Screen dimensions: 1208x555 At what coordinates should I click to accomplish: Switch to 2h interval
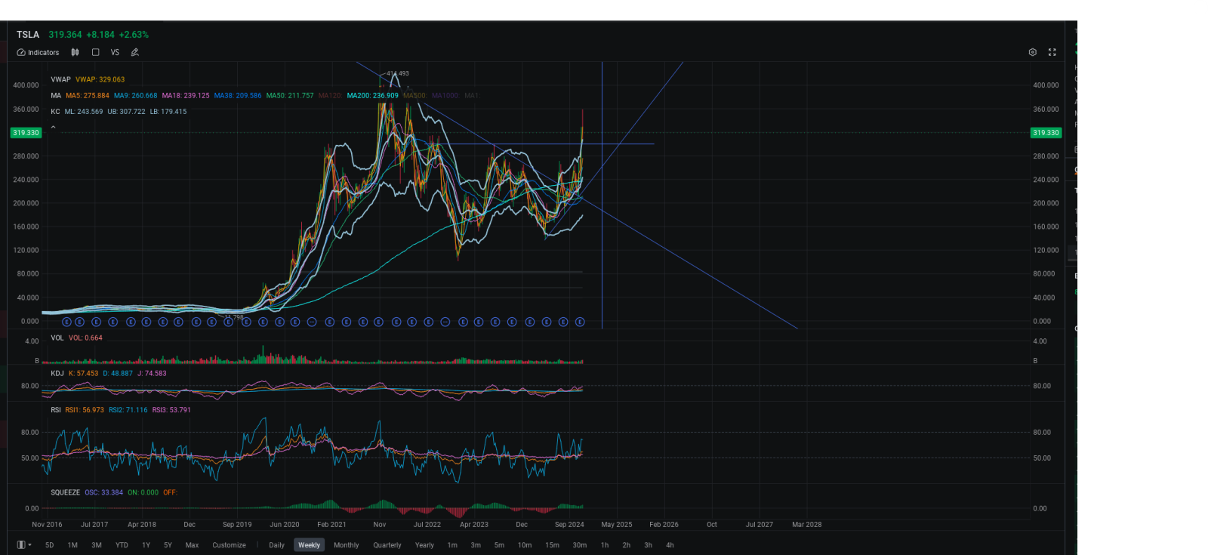pyautogui.click(x=627, y=545)
